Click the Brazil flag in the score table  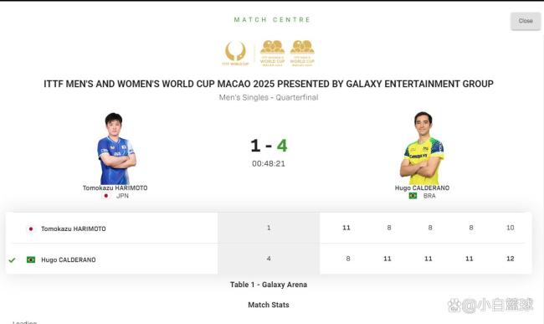coord(31,260)
